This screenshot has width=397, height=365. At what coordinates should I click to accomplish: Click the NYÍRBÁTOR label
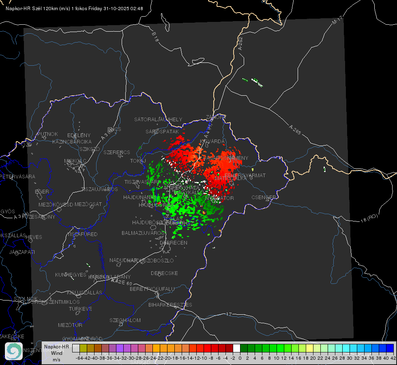click(219, 198)
